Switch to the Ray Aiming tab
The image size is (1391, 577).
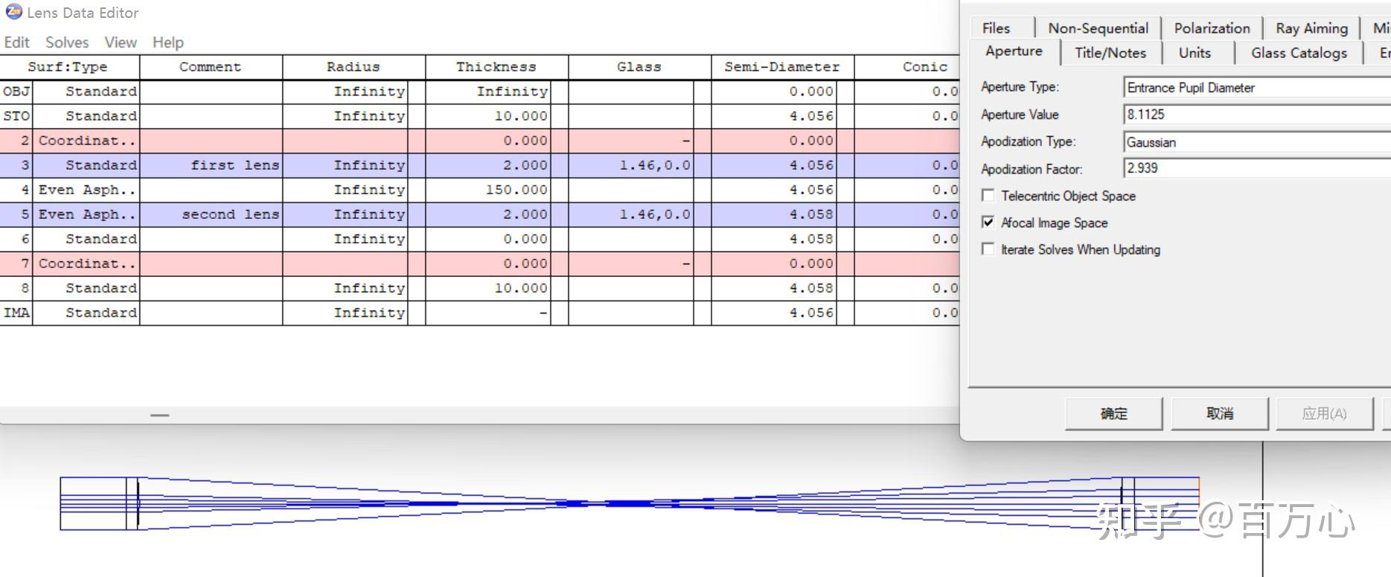[1311, 28]
